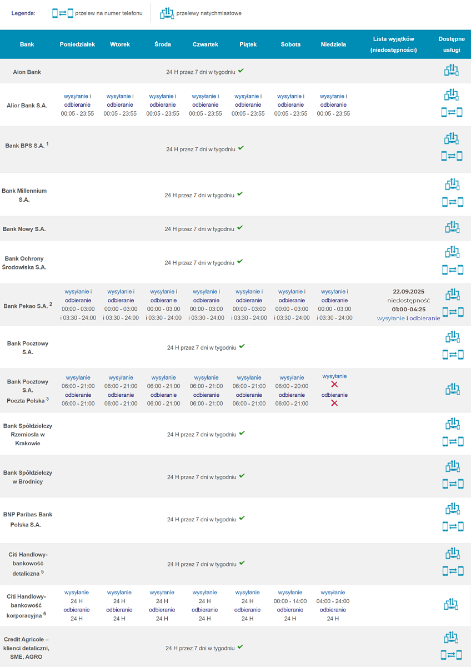
Task: Click the red X under Sunday odbieranie for Poczta Polska
Action: pyautogui.click(x=334, y=403)
